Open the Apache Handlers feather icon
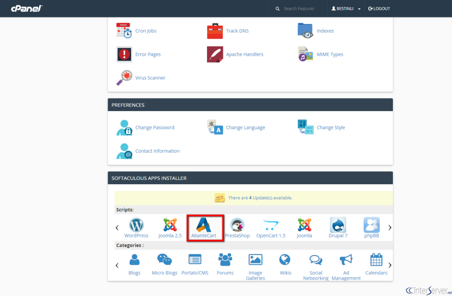This screenshot has height=296, width=452. [215, 54]
